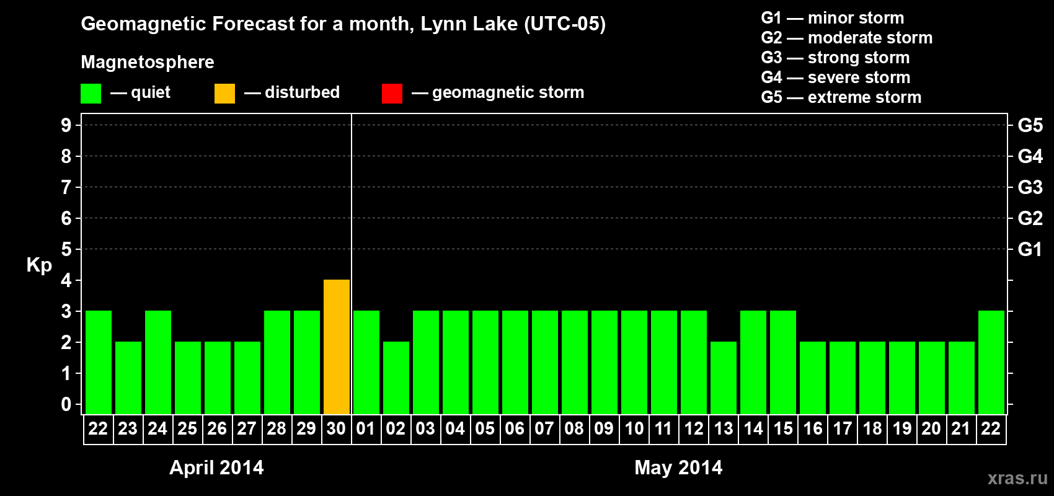This screenshot has width=1054, height=496.
Task: Select the orange bar for April 30
Action: coord(337,347)
